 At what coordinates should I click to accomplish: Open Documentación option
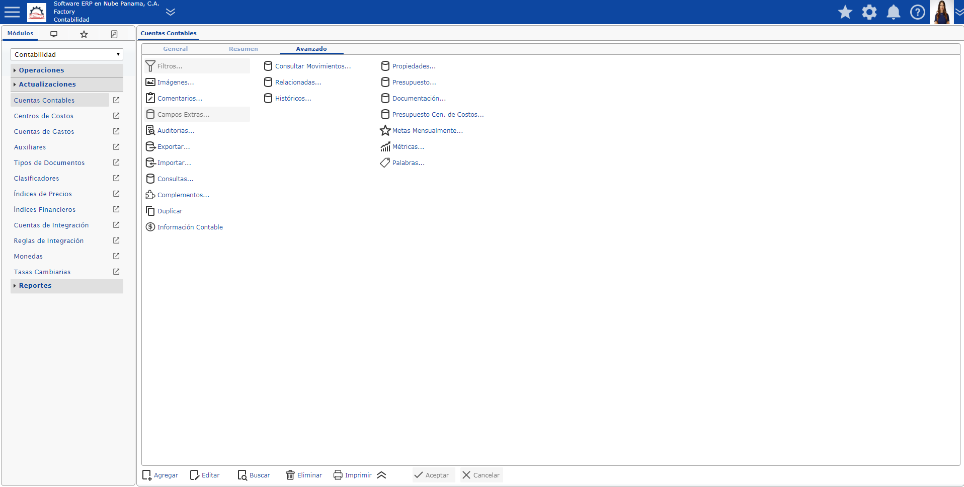coord(413,98)
